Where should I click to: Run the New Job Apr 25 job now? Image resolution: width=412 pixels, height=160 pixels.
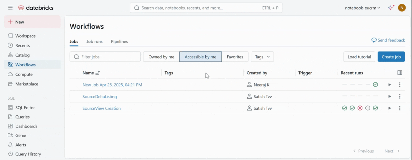point(389,85)
